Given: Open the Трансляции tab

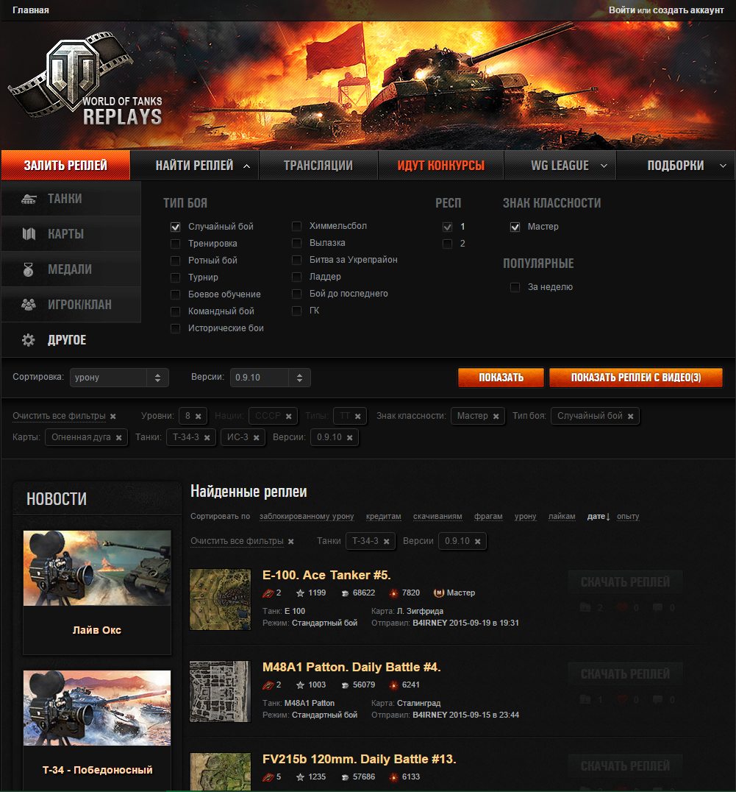Looking at the screenshot, I should tap(318, 165).
